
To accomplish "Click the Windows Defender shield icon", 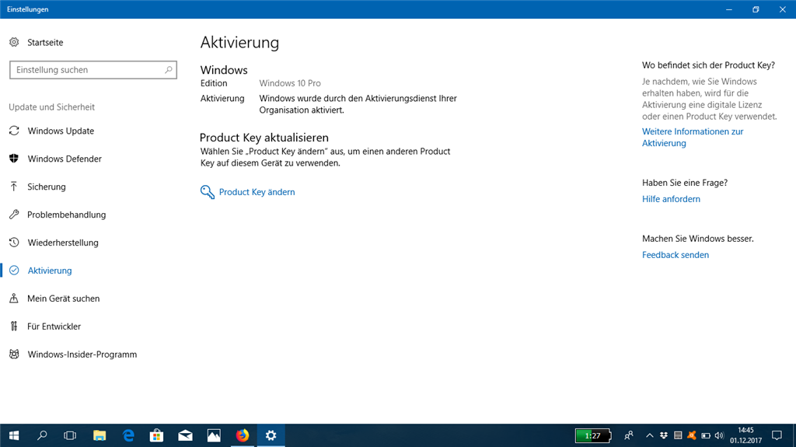I will click(14, 159).
